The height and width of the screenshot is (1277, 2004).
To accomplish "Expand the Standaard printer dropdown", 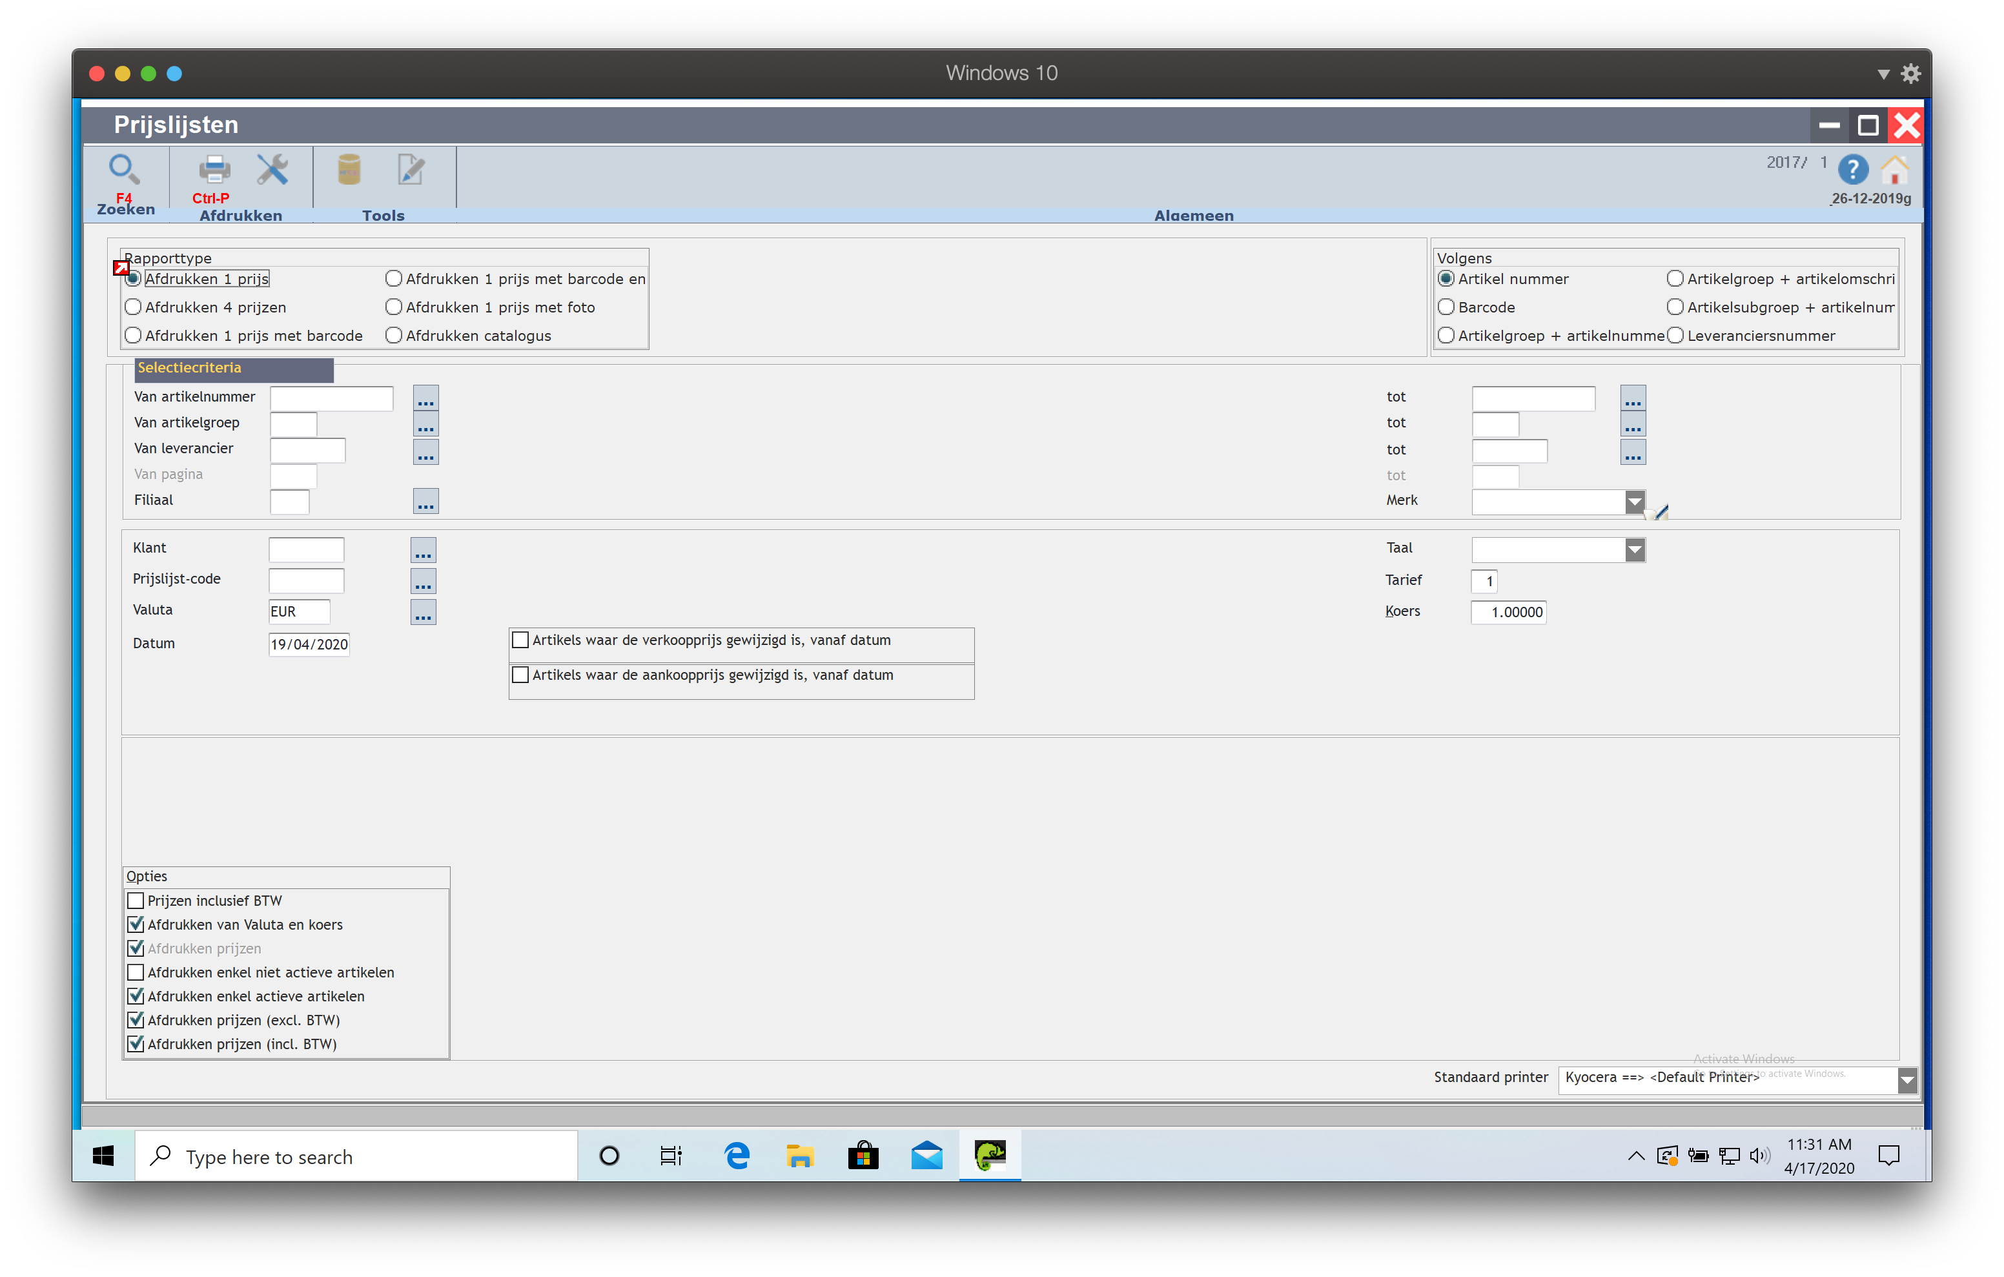I will (x=1907, y=1079).
